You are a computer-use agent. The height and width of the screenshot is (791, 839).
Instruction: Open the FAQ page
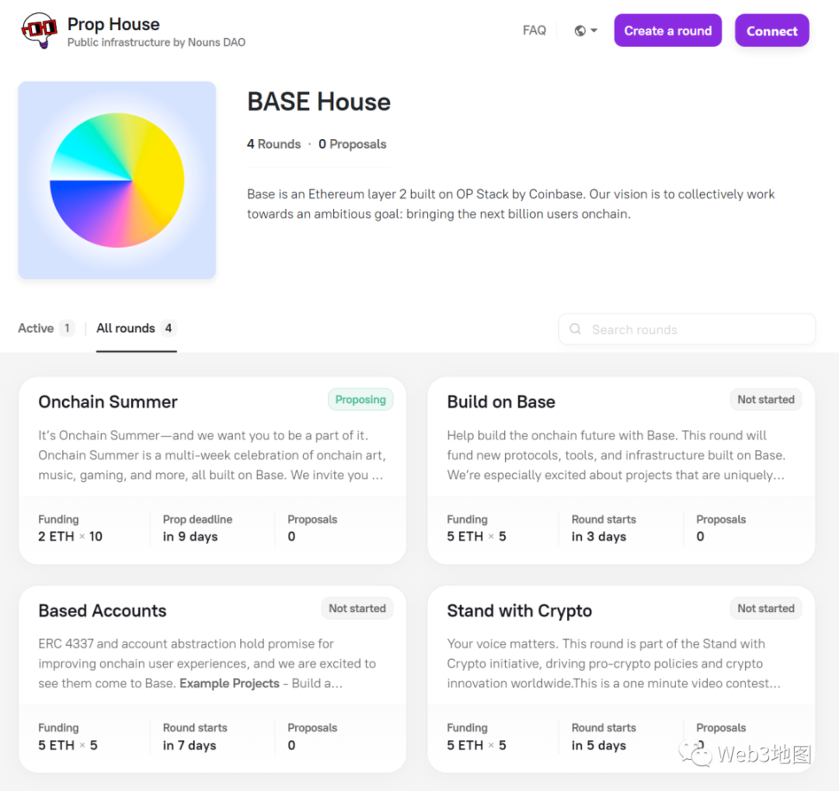[x=534, y=30]
